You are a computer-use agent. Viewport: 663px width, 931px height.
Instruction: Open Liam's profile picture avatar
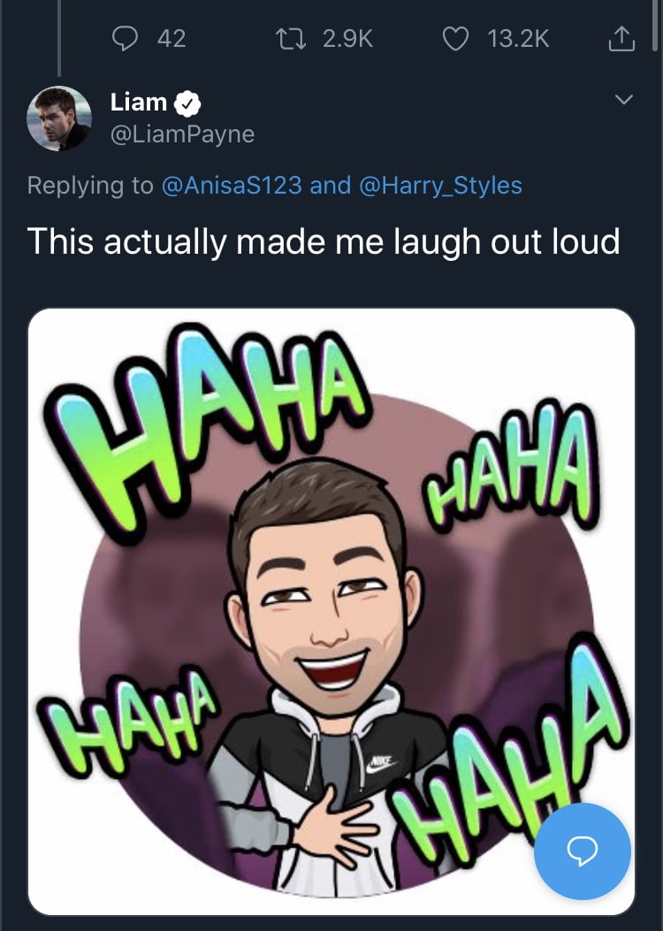click(x=59, y=118)
